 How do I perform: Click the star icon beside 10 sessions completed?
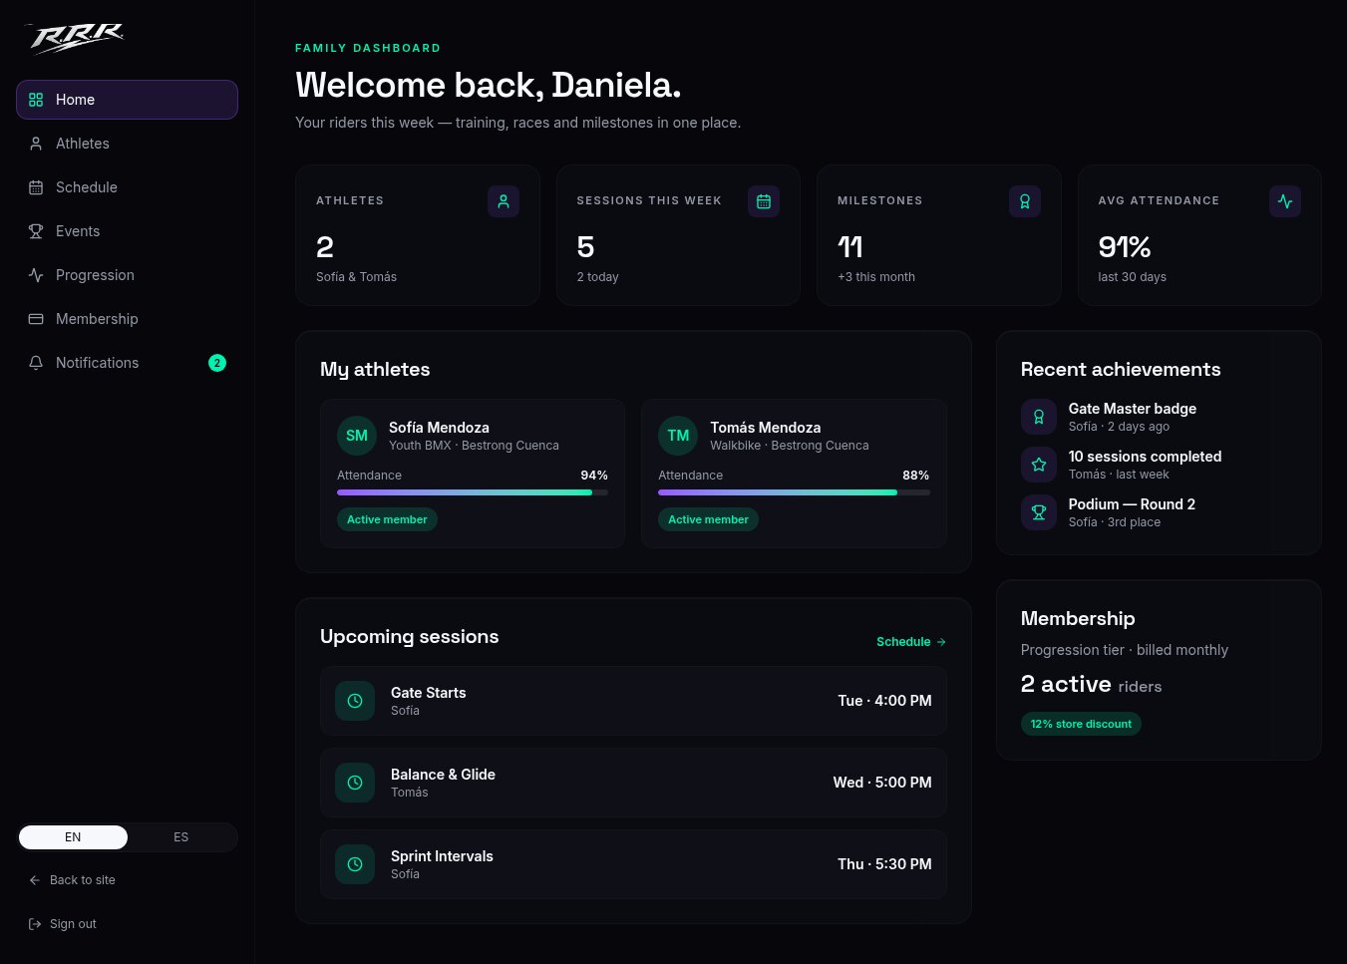coord(1039,465)
